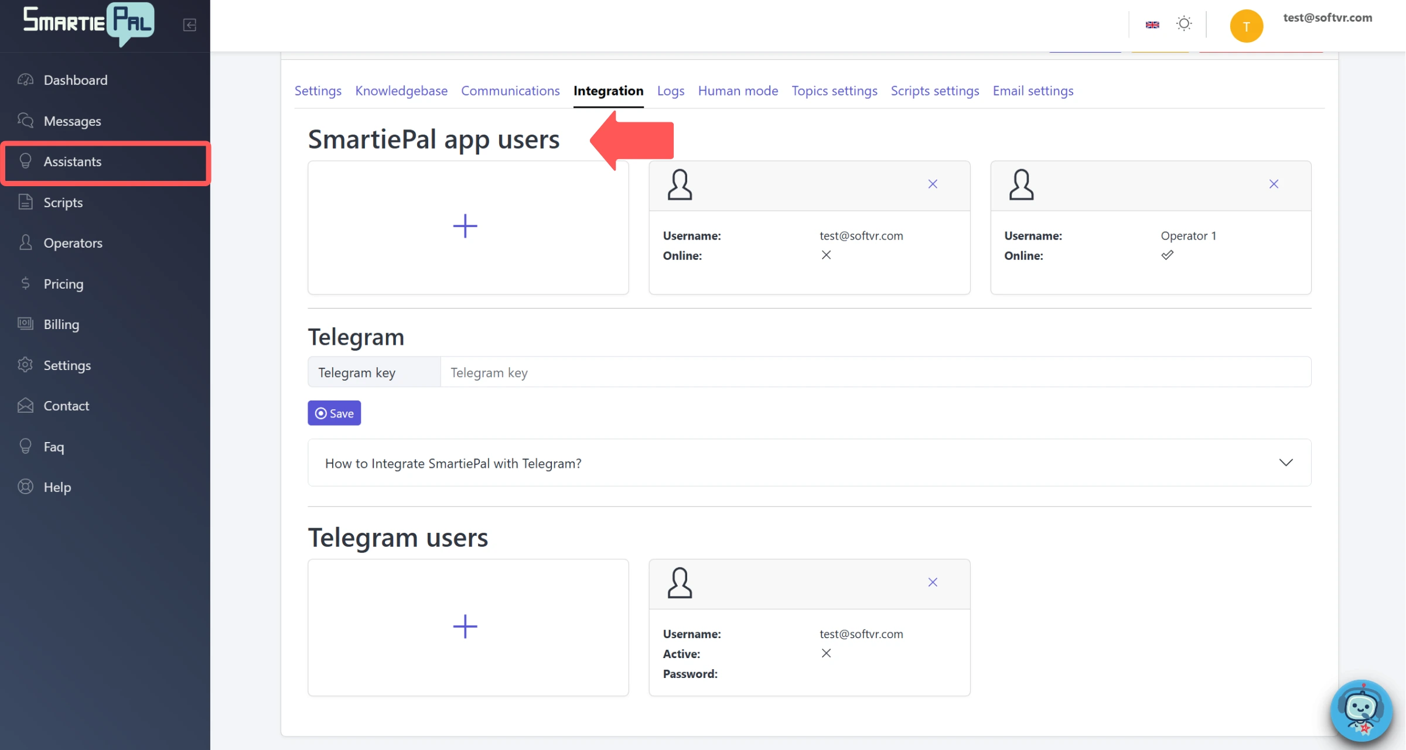
Task: Click the orange T user avatar
Action: 1245,26
